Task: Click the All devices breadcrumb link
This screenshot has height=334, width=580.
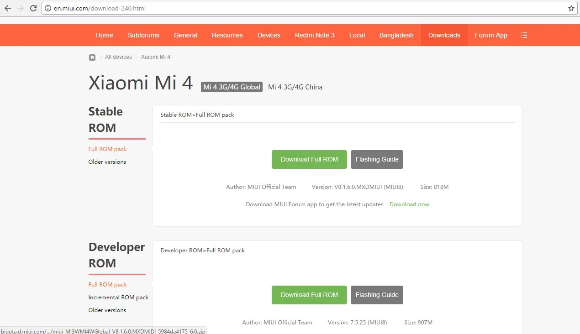Action: point(118,57)
